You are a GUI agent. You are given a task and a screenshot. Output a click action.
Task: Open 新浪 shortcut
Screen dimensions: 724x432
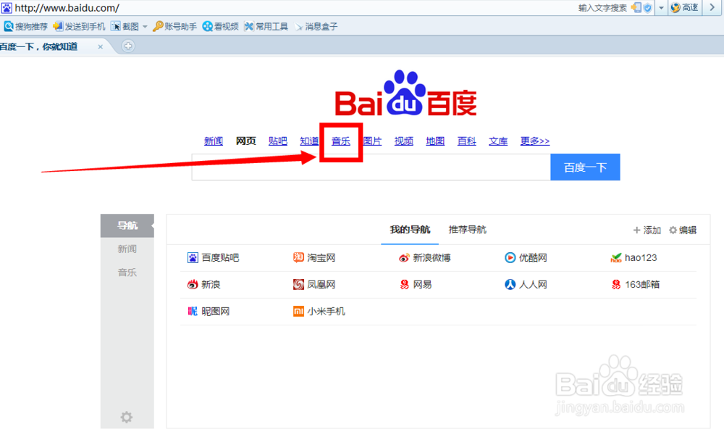tap(203, 285)
